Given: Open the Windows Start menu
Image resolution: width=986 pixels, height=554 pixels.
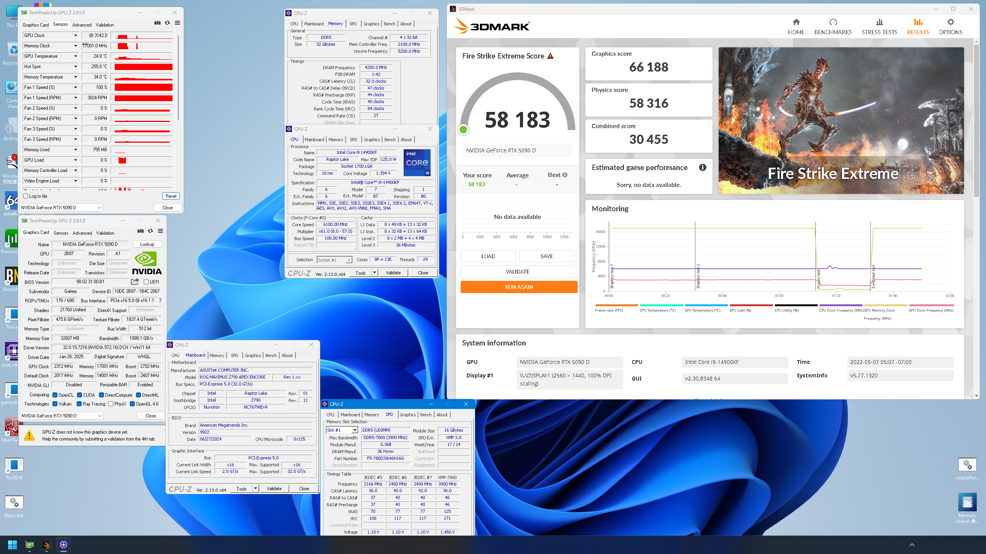Looking at the screenshot, I should pyautogui.click(x=12, y=545).
